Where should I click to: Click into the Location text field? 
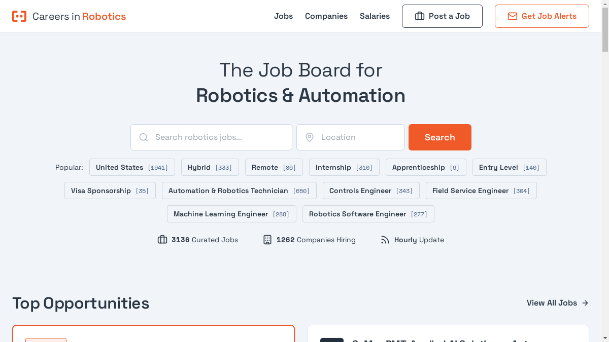(358, 137)
